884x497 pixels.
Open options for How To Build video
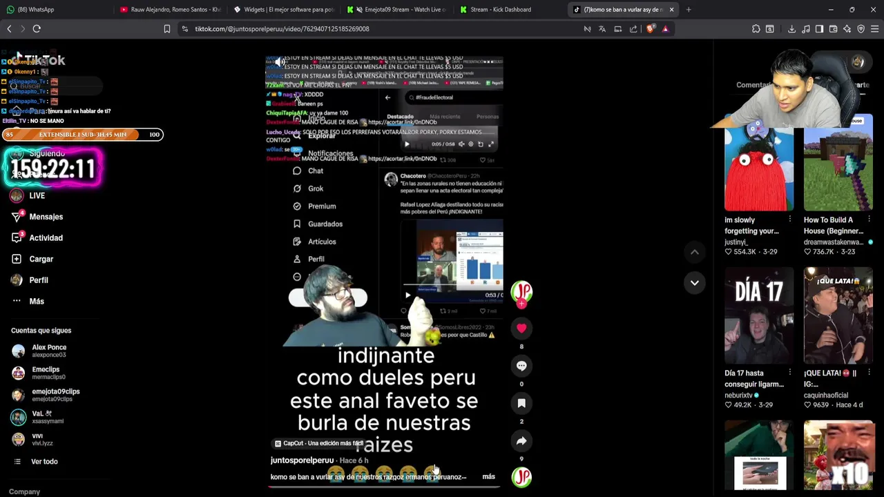[x=869, y=220]
